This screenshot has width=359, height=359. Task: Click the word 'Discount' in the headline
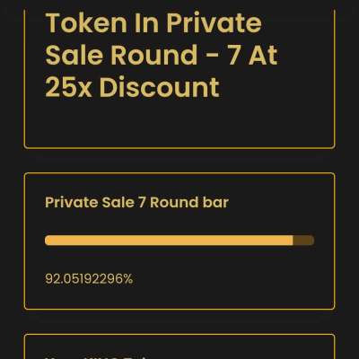pyautogui.click(x=160, y=87)
